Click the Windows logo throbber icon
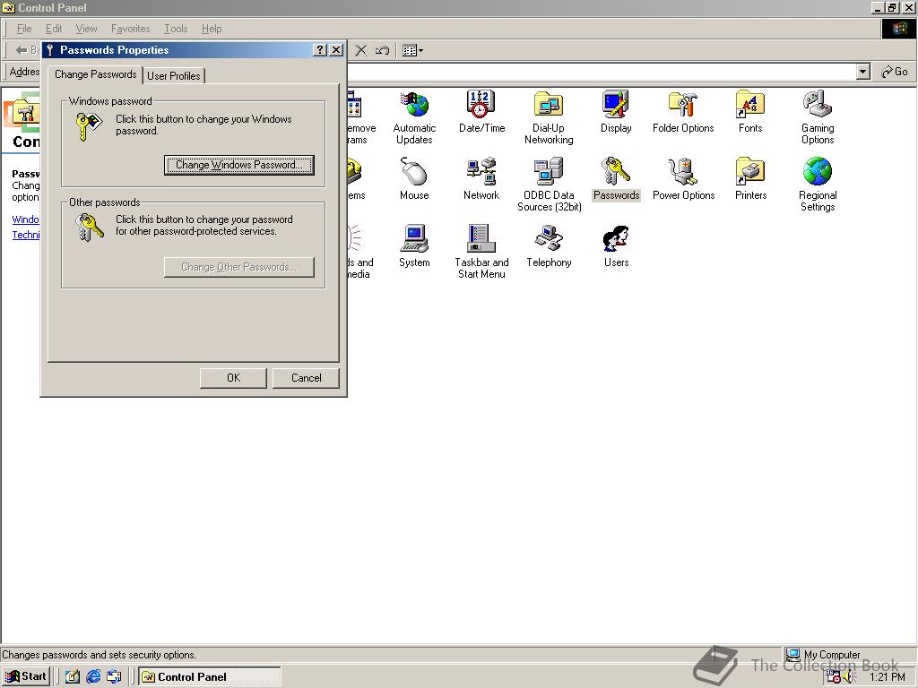This screenshot has width=918, height=688. coord(898,29)
